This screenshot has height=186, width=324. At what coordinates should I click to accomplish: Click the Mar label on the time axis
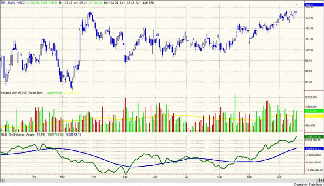pos(62,177)
